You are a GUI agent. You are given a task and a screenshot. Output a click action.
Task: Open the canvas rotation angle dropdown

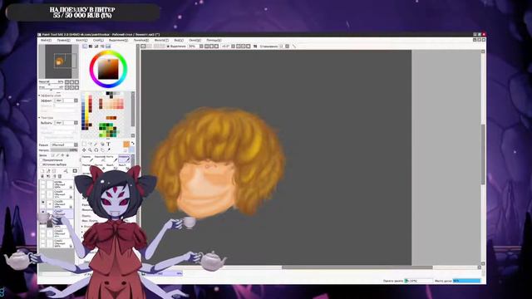[233, 47]
